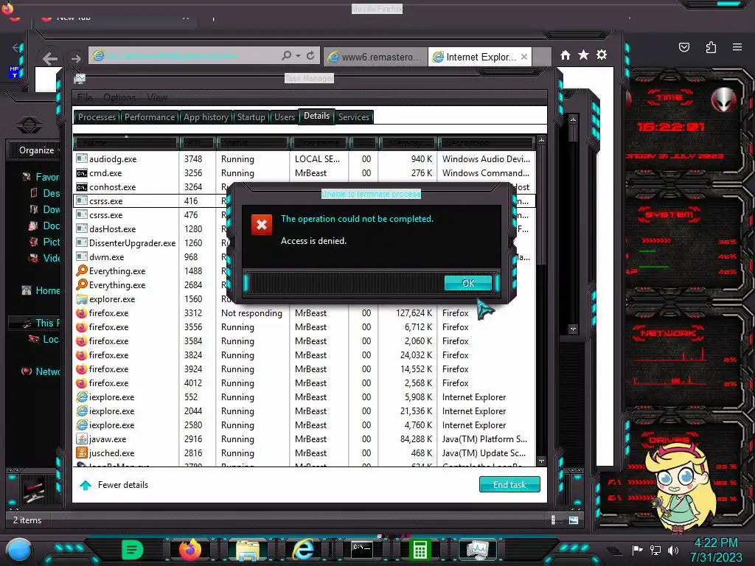Click the Internet Explorer forward arrow
This screenshot has height=566, width=755.
tap(76, 59)
